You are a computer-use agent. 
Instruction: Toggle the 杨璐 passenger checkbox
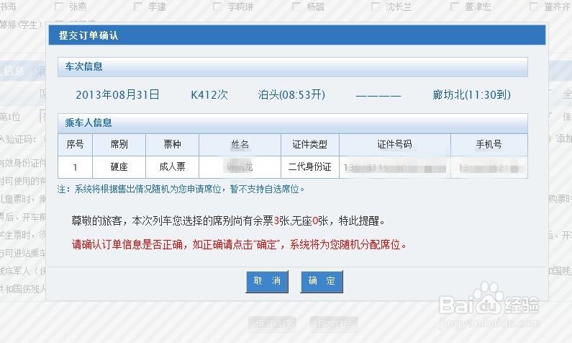click(296, 6)
